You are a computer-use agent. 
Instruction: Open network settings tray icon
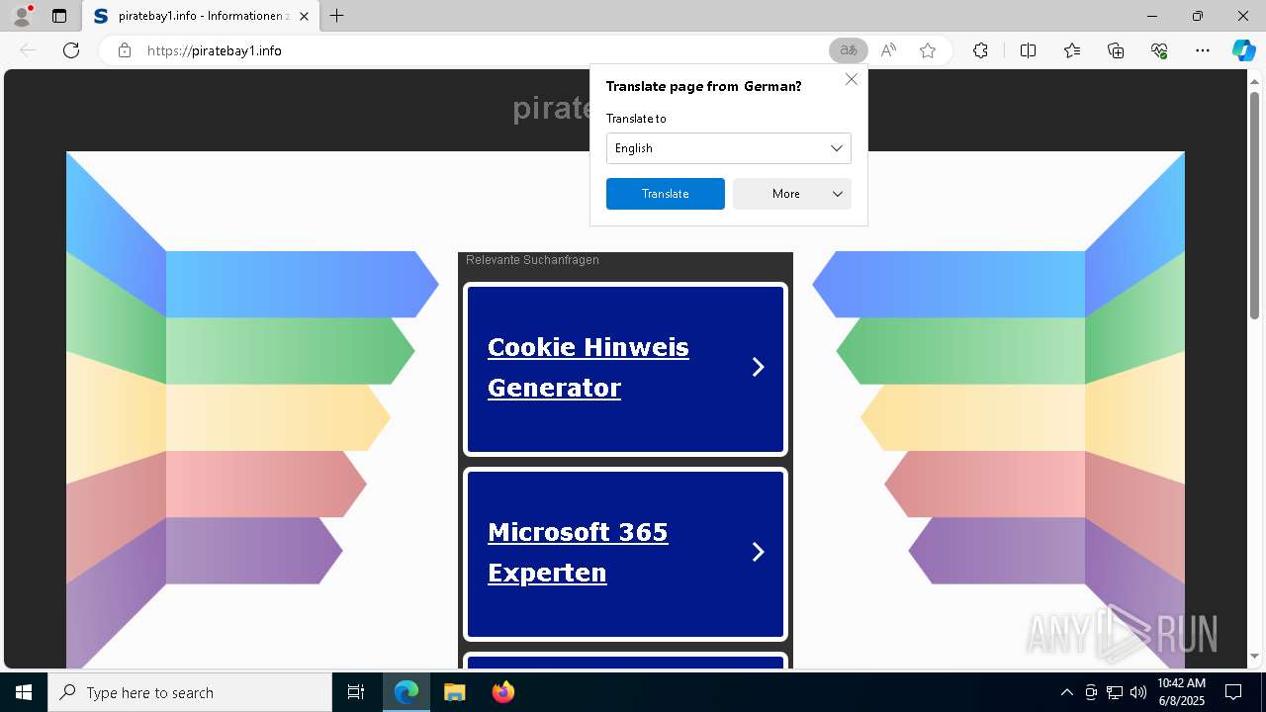click(x=1115, y=692)
